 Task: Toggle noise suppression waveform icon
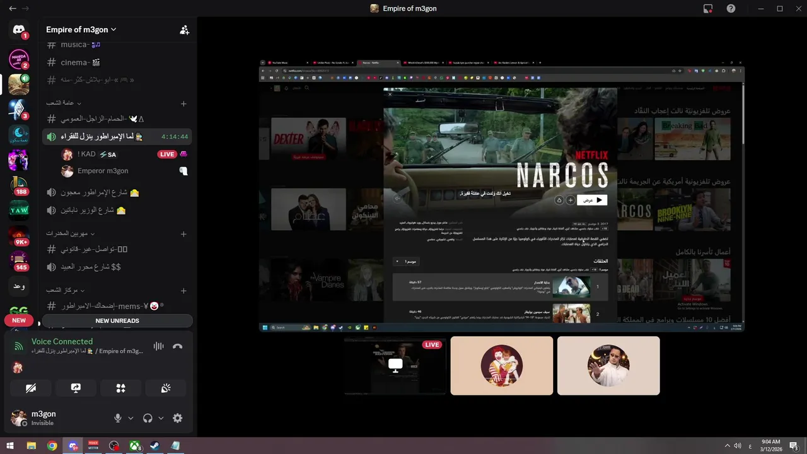pos(158,346)
